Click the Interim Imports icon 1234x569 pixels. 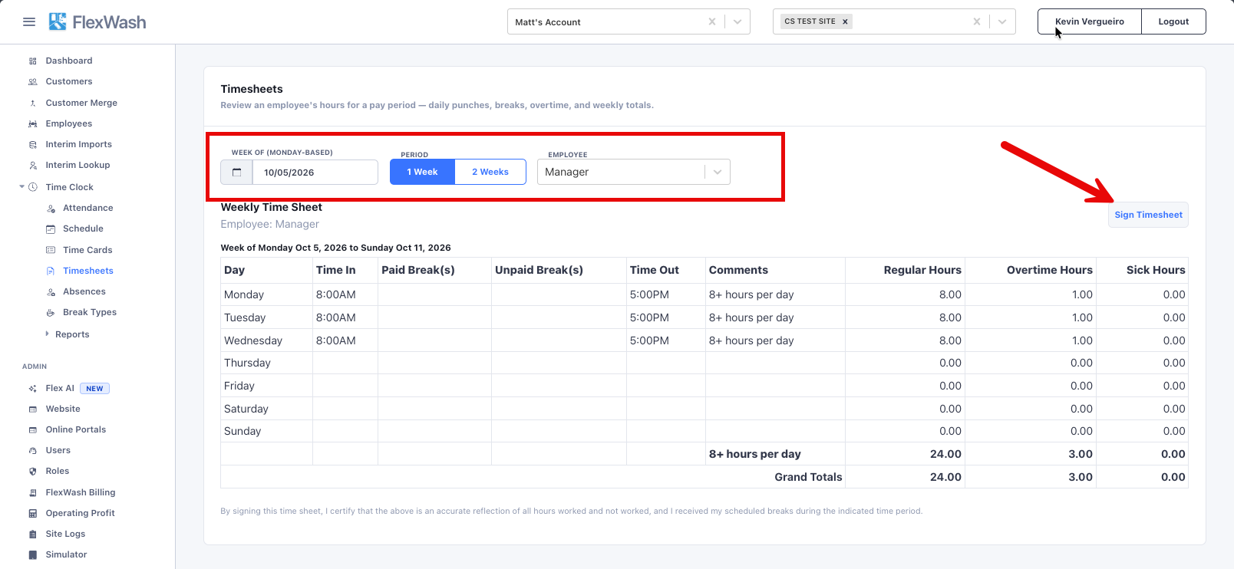click(33, 144)
